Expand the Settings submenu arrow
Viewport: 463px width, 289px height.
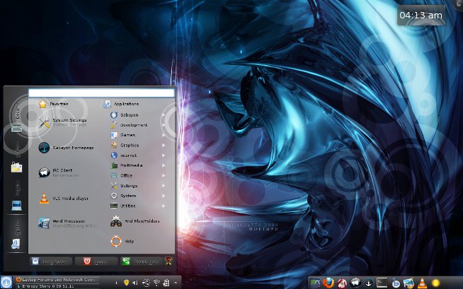pos(164,186)
